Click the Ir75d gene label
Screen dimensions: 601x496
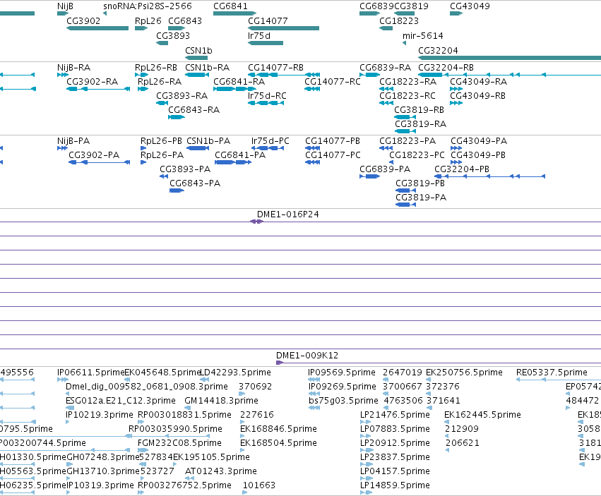tap(259, 35)
